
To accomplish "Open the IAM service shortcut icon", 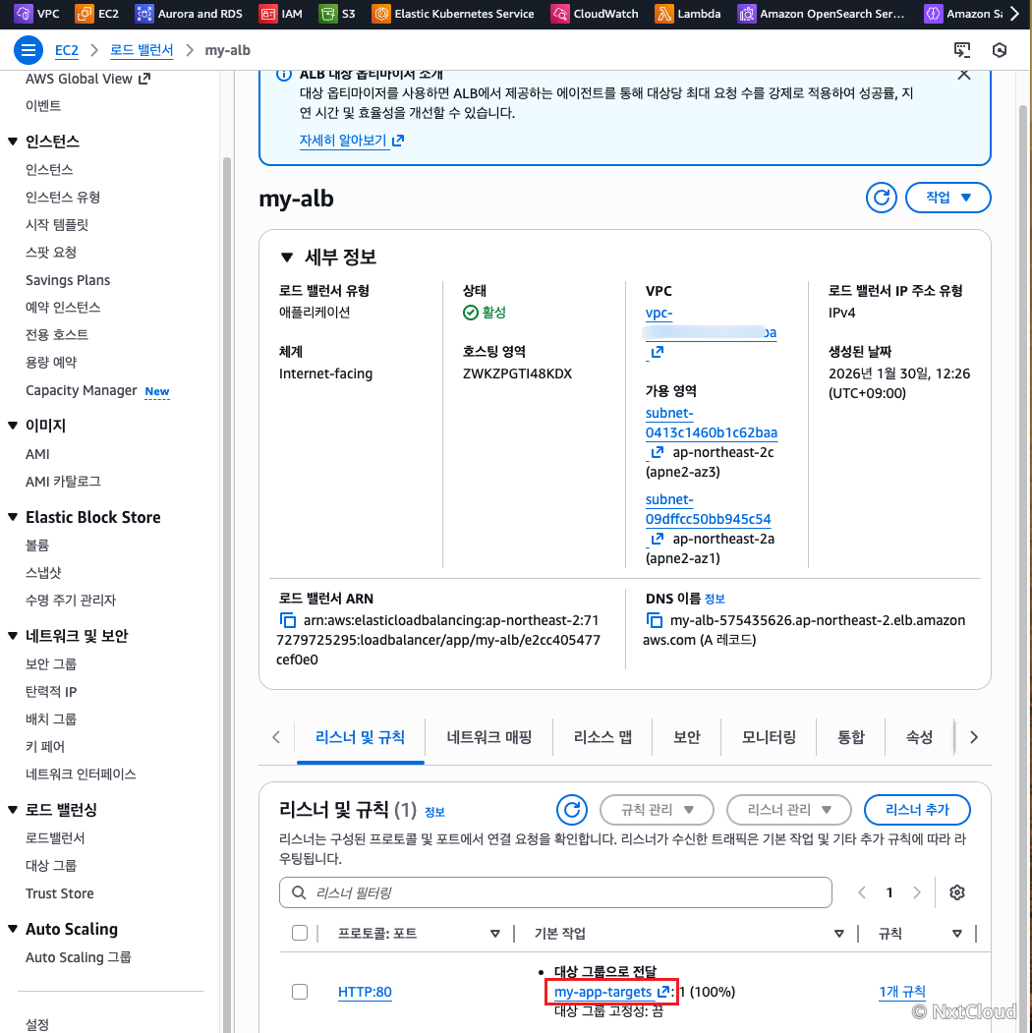I will point(267,13).
